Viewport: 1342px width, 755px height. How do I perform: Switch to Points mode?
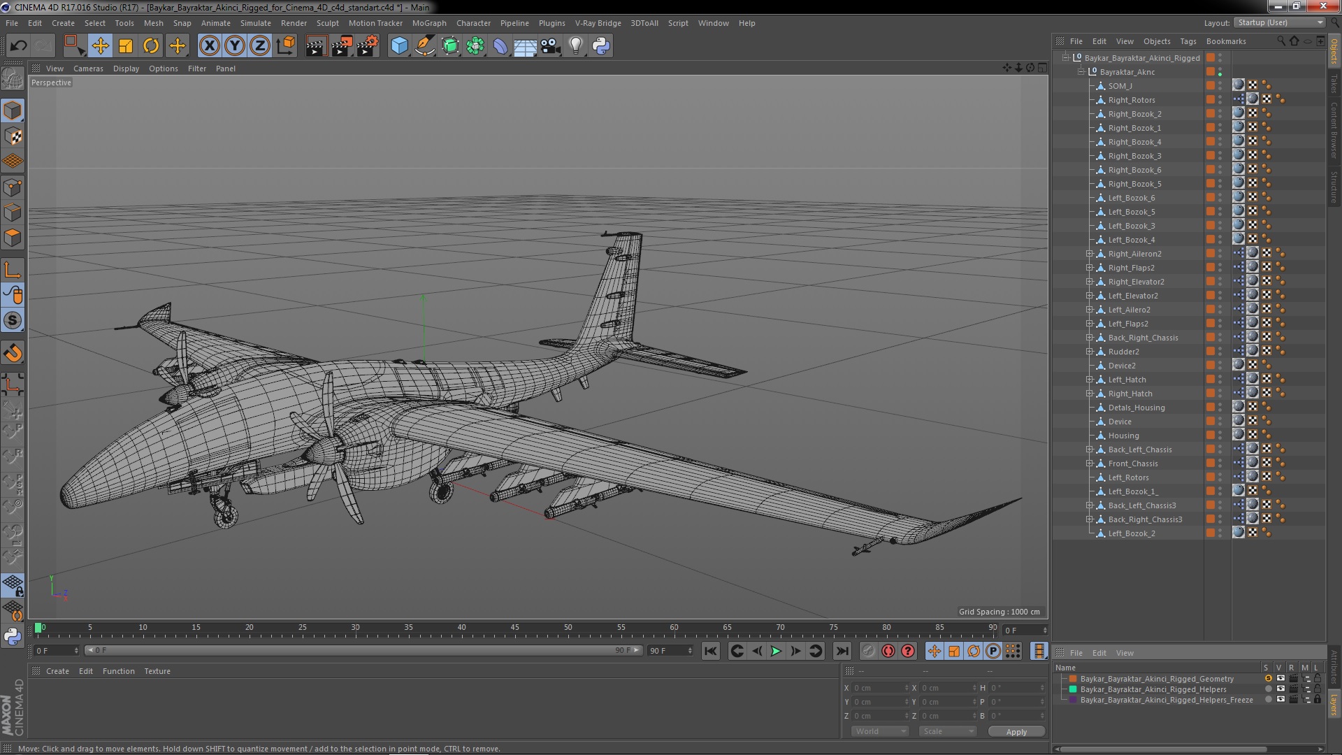[x=13, y=187]
